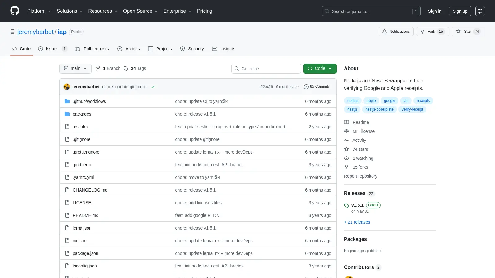Switch to the Issues tab

52,49
